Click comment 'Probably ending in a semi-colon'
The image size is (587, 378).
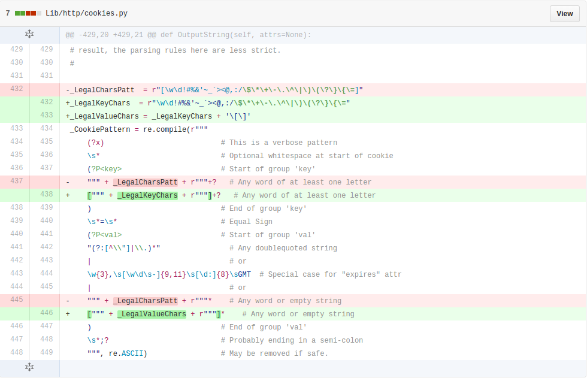click(x=292, y=340)
